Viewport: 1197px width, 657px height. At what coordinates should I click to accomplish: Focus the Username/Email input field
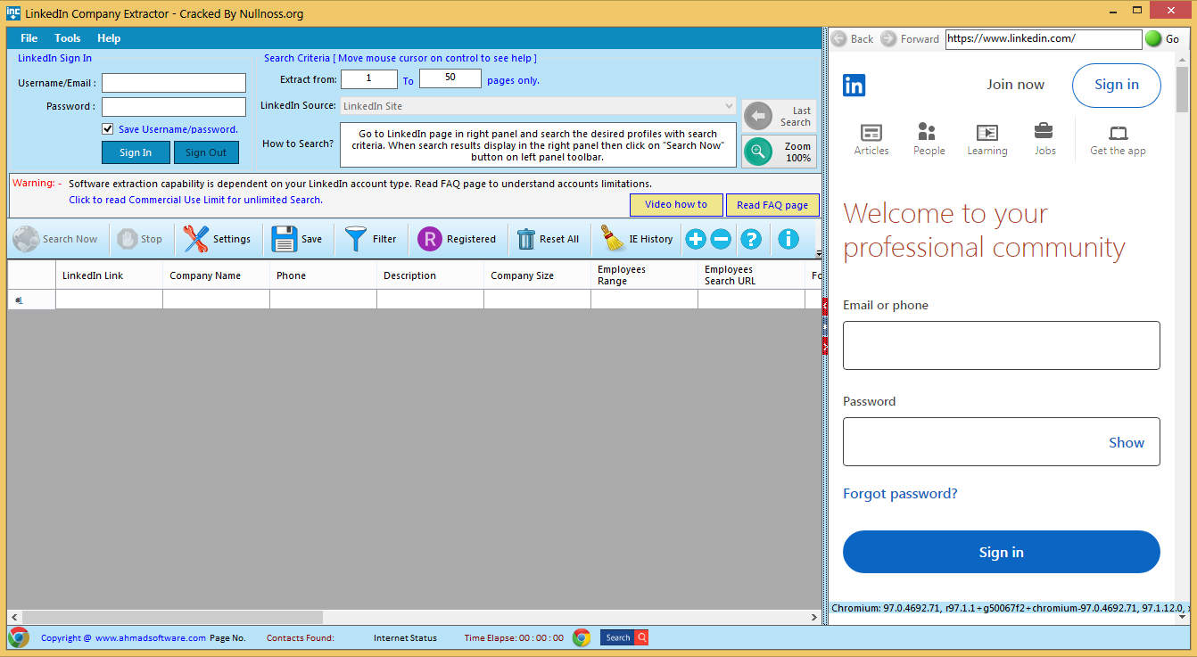174,83
